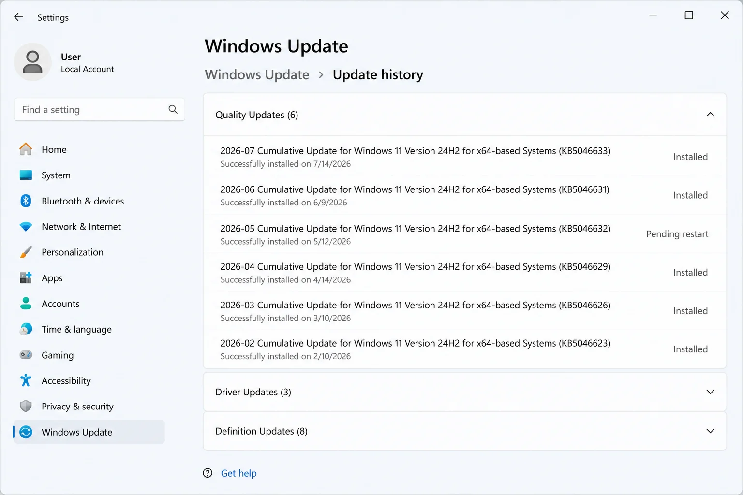Click the Apps icon in sidebar

[26, 277]
